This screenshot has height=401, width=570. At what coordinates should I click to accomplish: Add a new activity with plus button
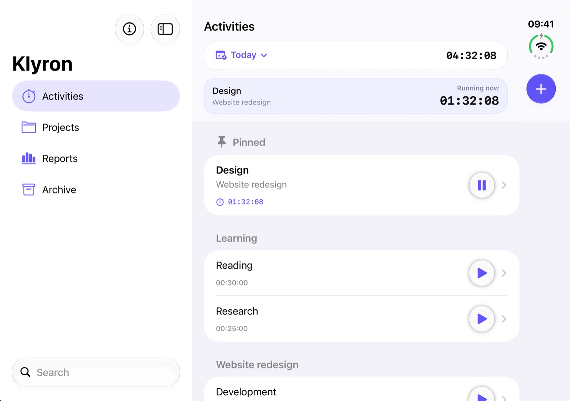pyautogui.click(x=541, y=89)
